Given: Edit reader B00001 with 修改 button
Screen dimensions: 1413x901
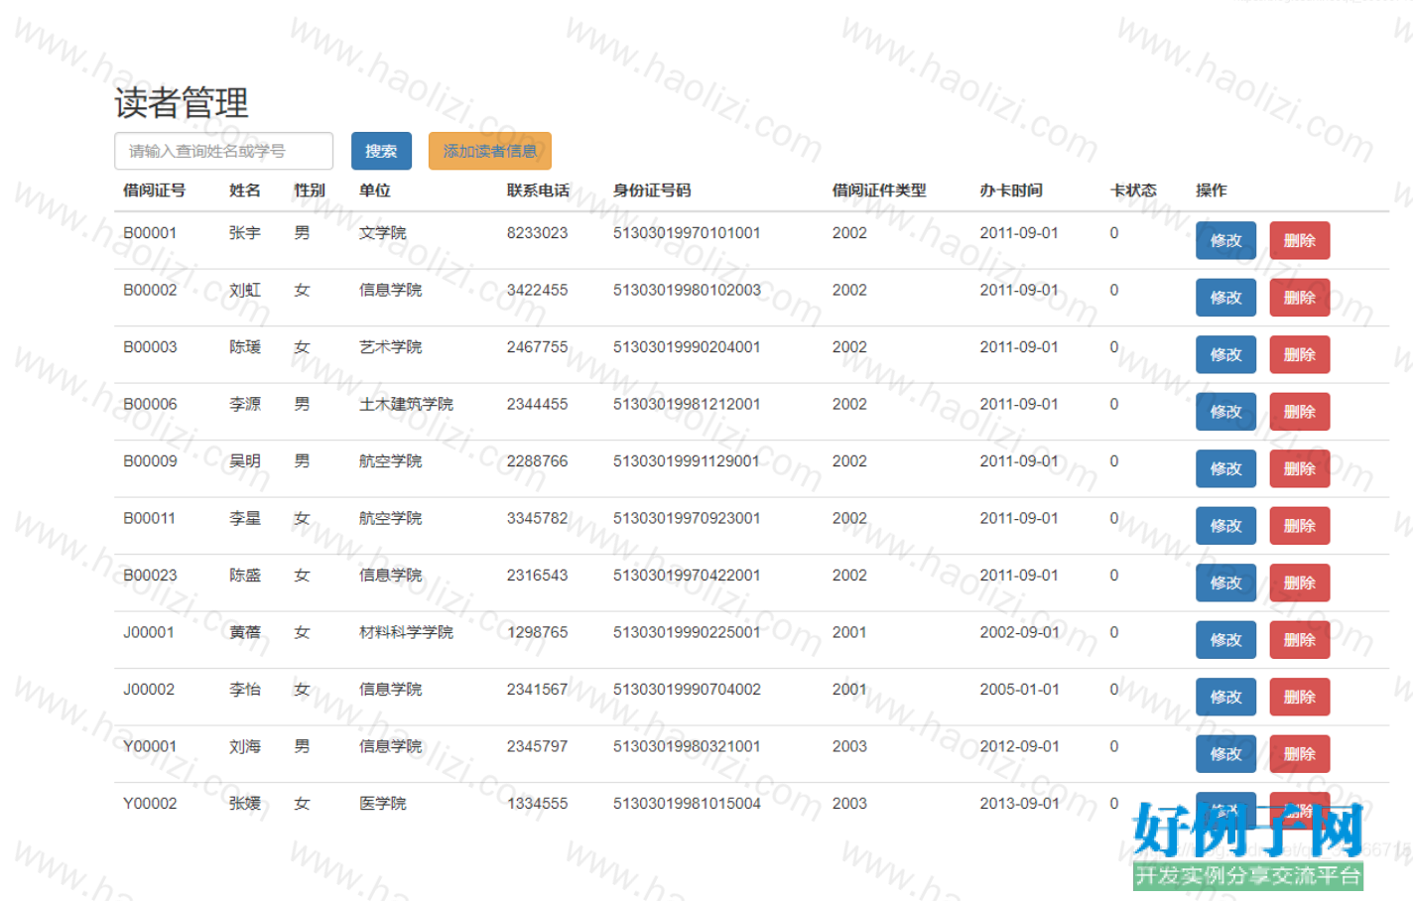Looking at the screenshot, I should coord(1225,240).
